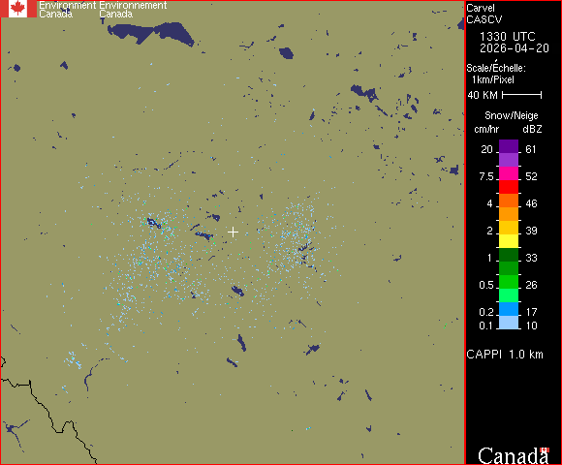Select the orange 46 dBZ color swatch
The height and width of the screenshot is (465, 562).
tap(509, 201)
